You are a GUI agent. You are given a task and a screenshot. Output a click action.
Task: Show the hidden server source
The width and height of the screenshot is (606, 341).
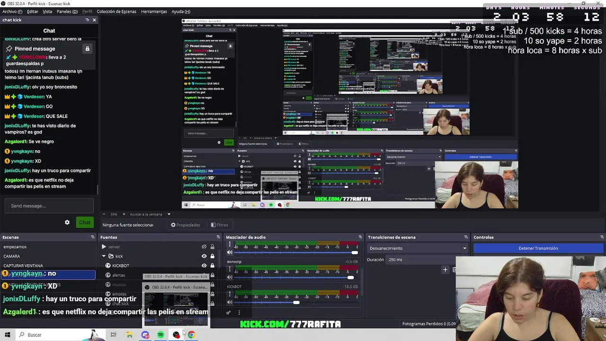point(204,247)
